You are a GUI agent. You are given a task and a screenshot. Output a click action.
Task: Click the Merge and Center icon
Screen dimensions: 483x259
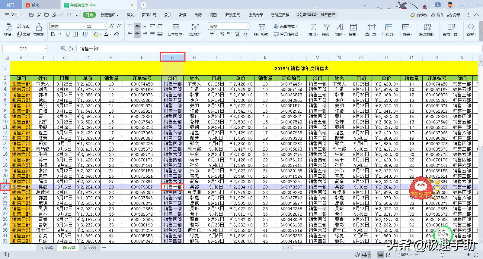point(176,27)
